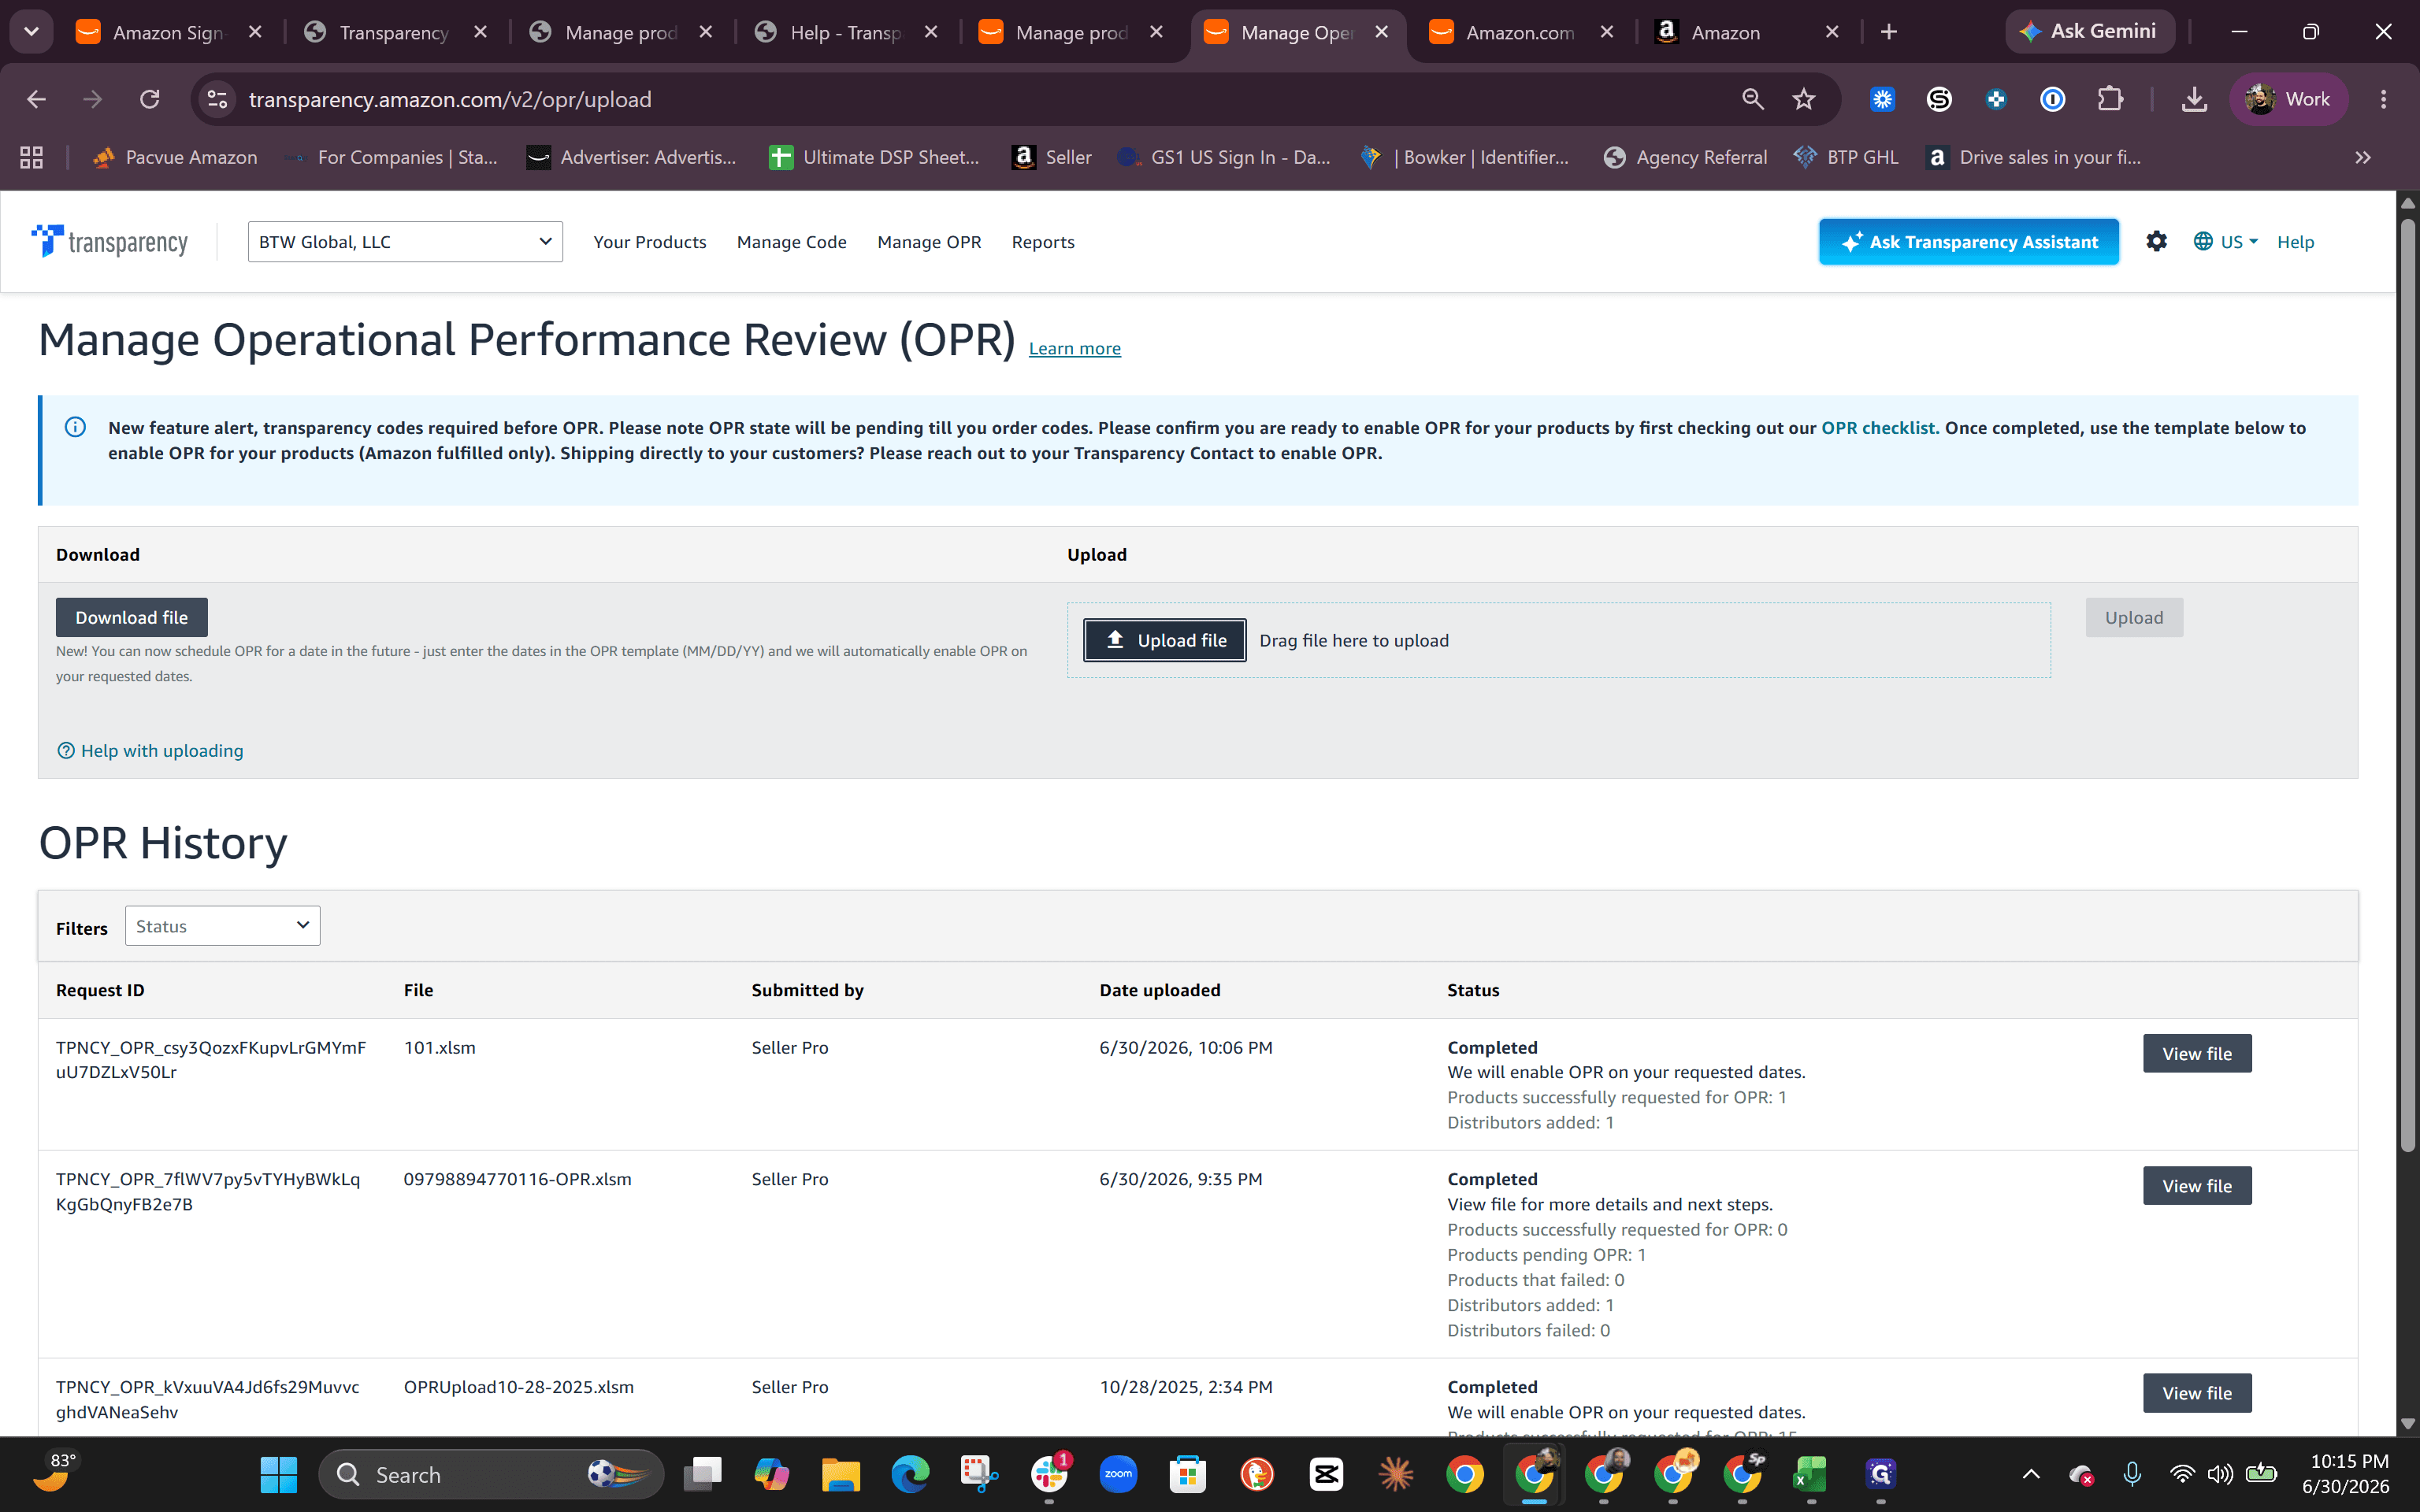Open the bookmarks apps grid icon
Screen dimensions: 2420x1512
31,157
